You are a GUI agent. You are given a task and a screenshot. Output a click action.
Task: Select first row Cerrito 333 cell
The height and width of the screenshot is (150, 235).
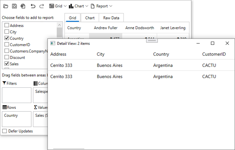[61, 65]
